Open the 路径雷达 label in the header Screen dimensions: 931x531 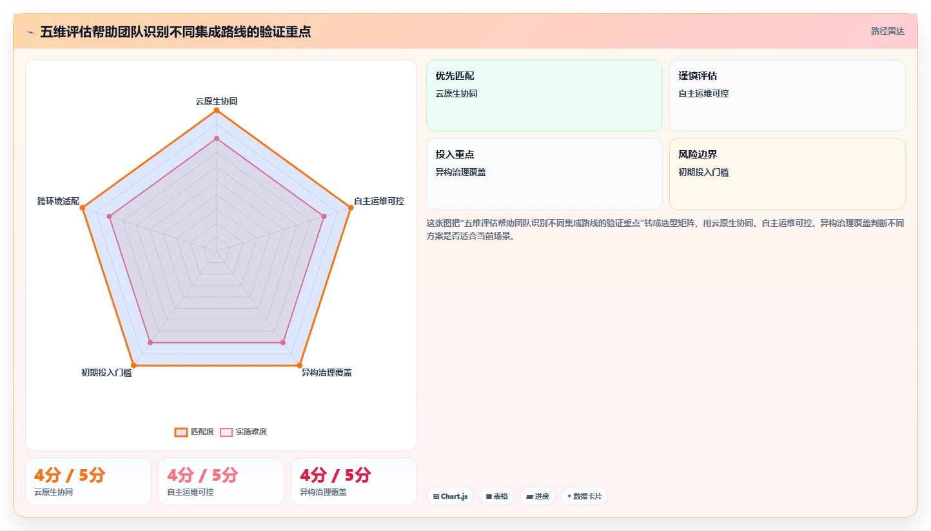[887, 31]
